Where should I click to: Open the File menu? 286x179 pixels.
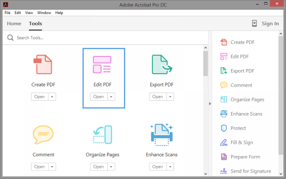(8, 12)
